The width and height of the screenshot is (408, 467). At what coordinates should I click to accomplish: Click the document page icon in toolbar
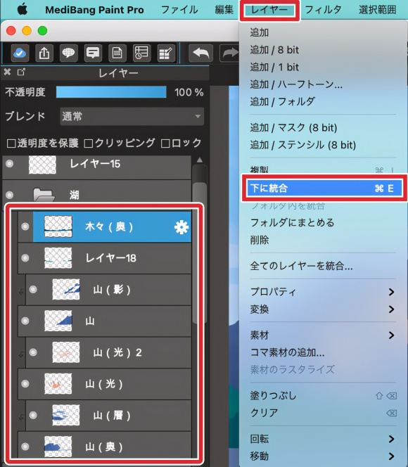pyautogui.click(x=117, y=53)
